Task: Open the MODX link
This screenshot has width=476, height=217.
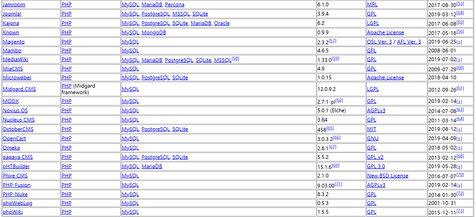Action: coord(11,101)
